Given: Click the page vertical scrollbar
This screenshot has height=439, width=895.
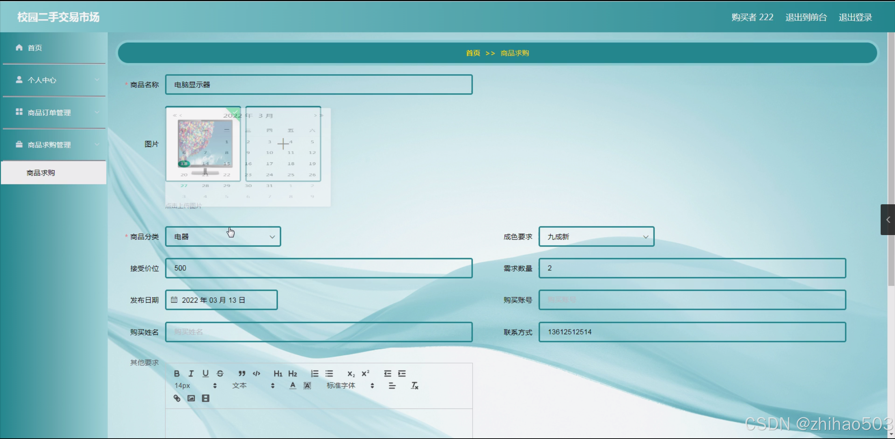Looking at the screenshot, I should coord(891,159).
